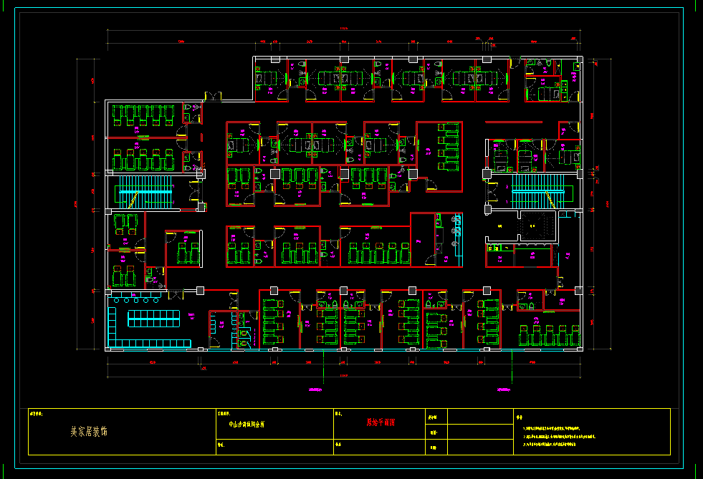Select the left vertical overall dimension text
The image size is (703, 479).
[76, 204]
